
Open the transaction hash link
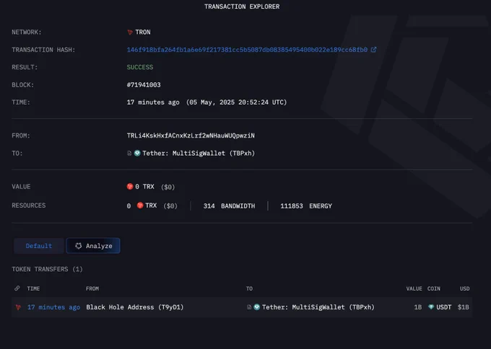tap(247, 50)
